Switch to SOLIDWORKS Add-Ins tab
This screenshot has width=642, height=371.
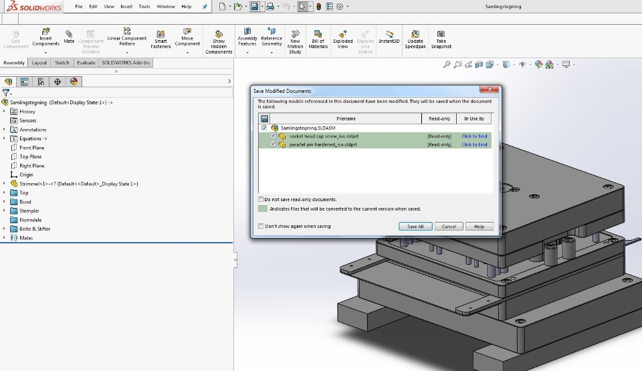point(126,63)
